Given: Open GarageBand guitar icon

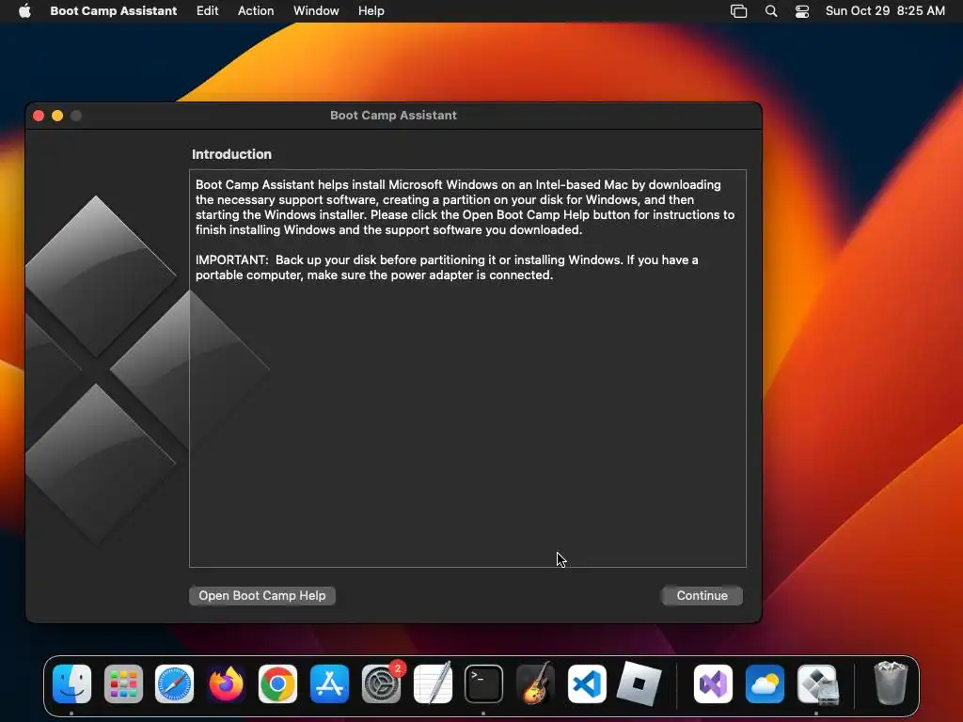Looking at the screenshot, I should 535,684.
